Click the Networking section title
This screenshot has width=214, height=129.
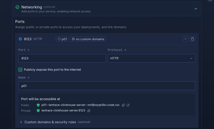point(32,7)
